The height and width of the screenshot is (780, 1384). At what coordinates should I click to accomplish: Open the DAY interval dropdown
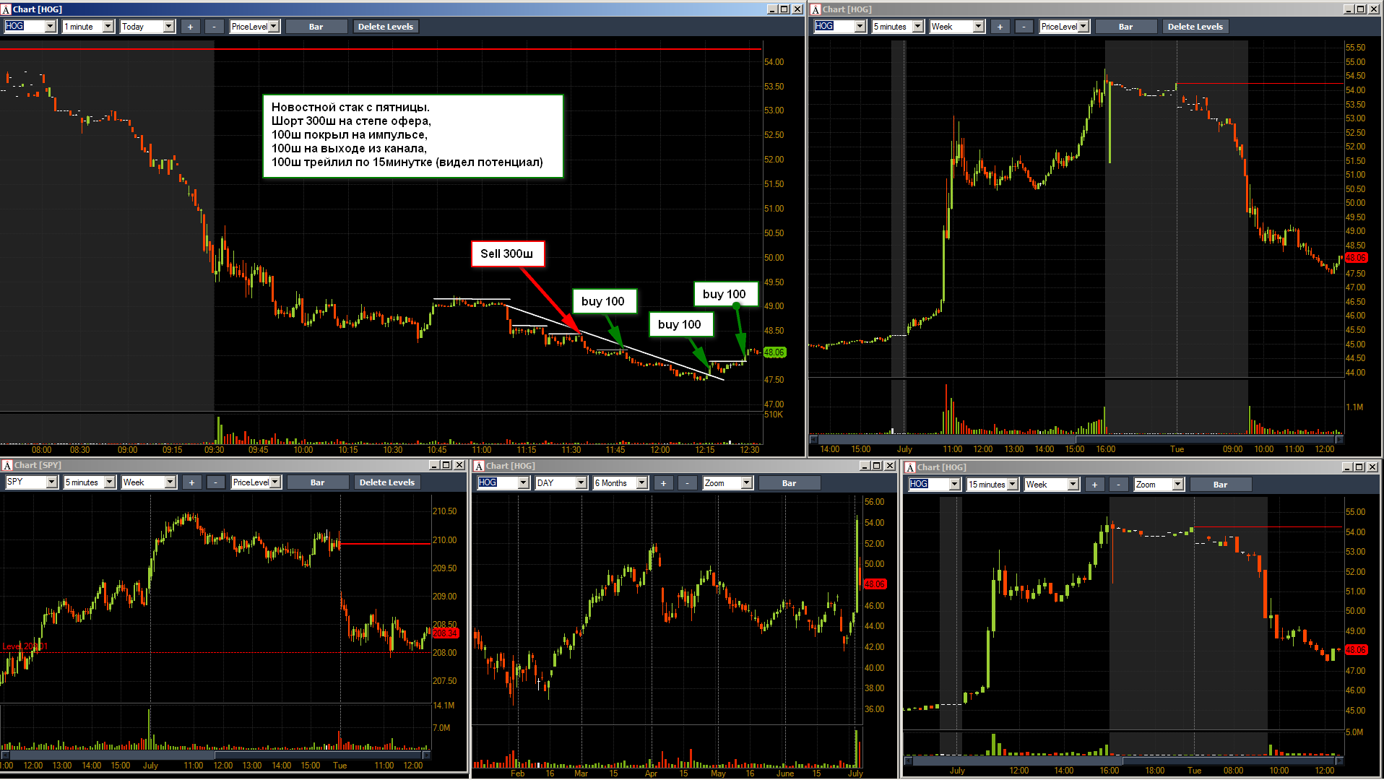pos(581,483)
